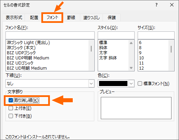The height and width of the screenshot is (140, 179).
Task: Select font size 10
Action: pyautogui.click(x=141, y=58)
